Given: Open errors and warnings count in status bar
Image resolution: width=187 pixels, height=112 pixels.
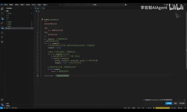Looking at the screenshot, I should click(x=15, y=108).
